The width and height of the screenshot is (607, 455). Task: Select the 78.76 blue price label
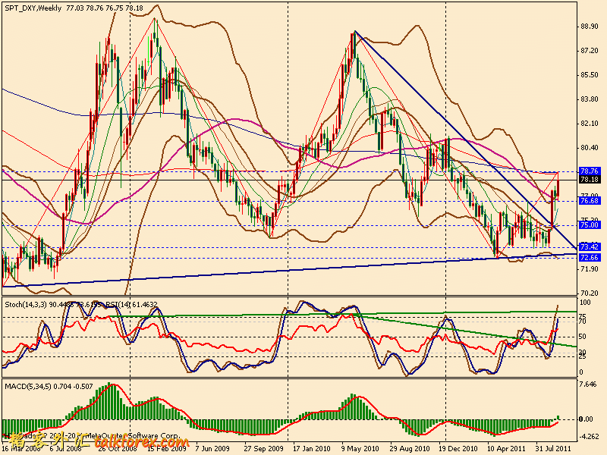point(590,171)
